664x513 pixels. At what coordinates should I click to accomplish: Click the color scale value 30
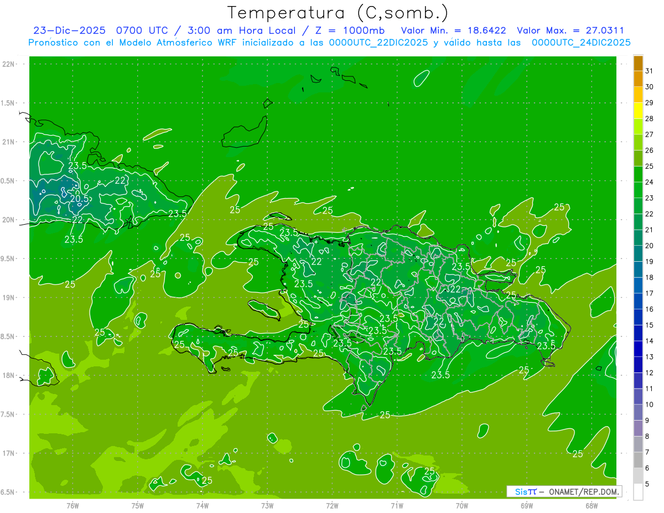click(650, 87)
